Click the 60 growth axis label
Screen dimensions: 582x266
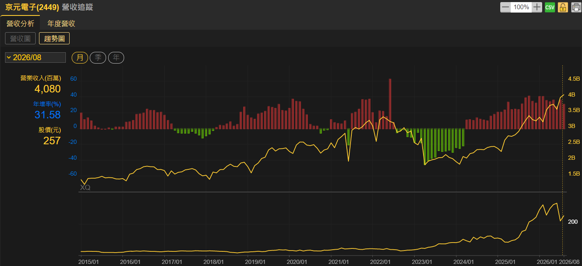[73, 79]
